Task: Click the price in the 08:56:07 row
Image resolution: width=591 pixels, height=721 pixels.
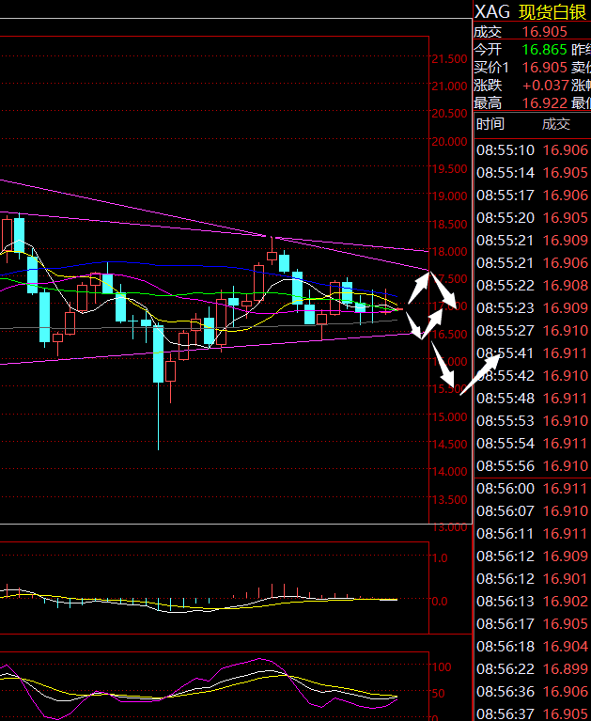Action: point(566,510)
